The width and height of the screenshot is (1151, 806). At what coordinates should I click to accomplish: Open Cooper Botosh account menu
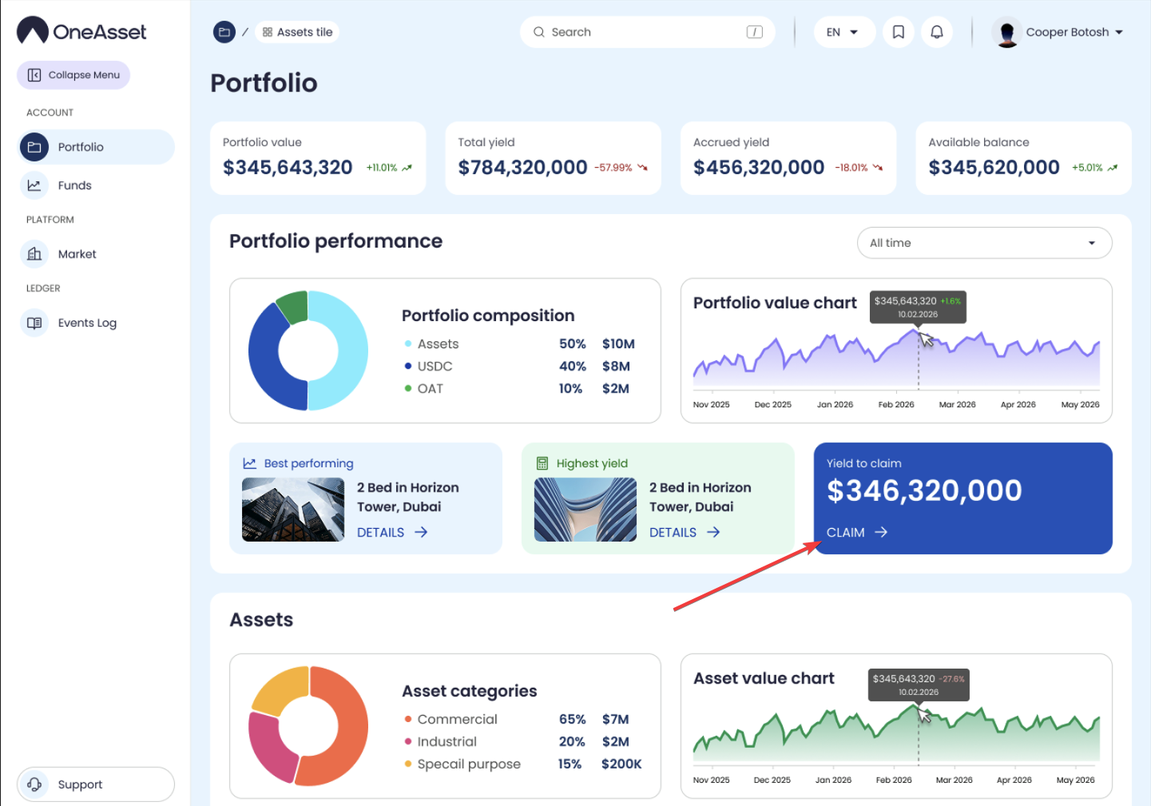[x=1059, y=32]
